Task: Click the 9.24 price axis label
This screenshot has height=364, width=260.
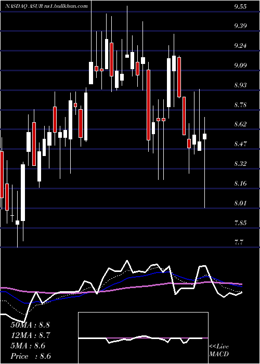Action: tap(240, 46)
